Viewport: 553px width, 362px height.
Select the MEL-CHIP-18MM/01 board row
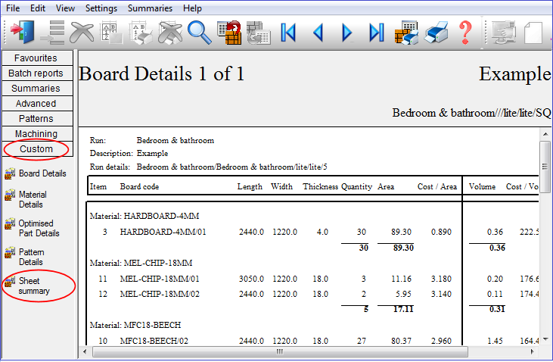(313, 279)
